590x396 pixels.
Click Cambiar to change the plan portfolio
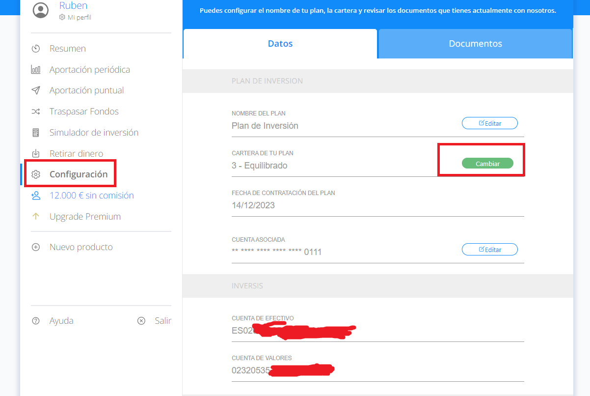tap(487, 164)
